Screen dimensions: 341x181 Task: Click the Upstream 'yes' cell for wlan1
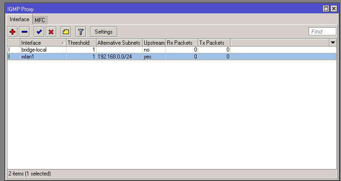coord(154,57)
